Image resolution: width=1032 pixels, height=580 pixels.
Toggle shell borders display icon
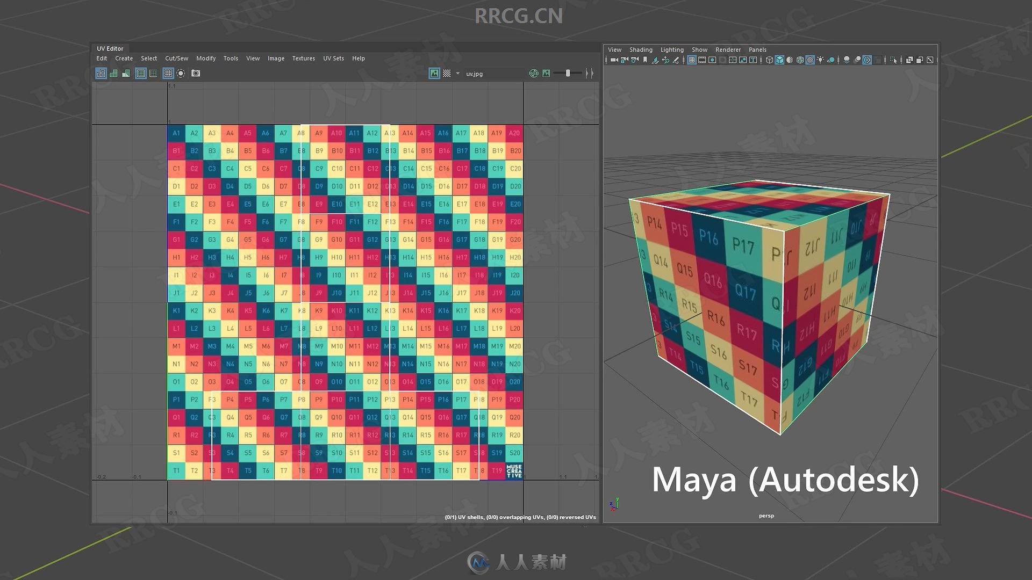click(153, 74)
